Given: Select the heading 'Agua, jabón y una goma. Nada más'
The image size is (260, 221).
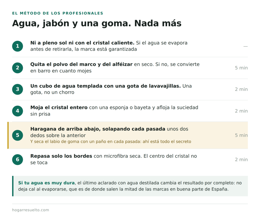Looking at the screenshot, I should click(97, 23).
